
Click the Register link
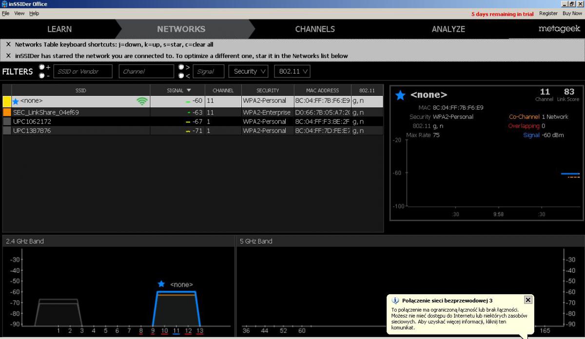pyautogui.click(x=548, y=14)
